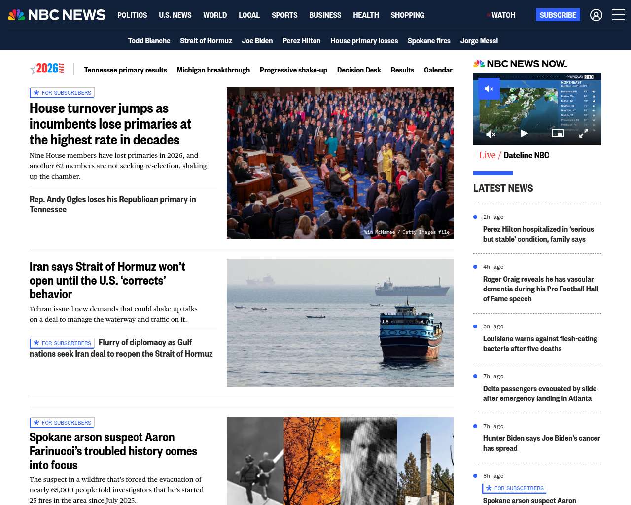Open the account profile icon
631x505 pixels.
pyautogui.click(x=596, y=15)
